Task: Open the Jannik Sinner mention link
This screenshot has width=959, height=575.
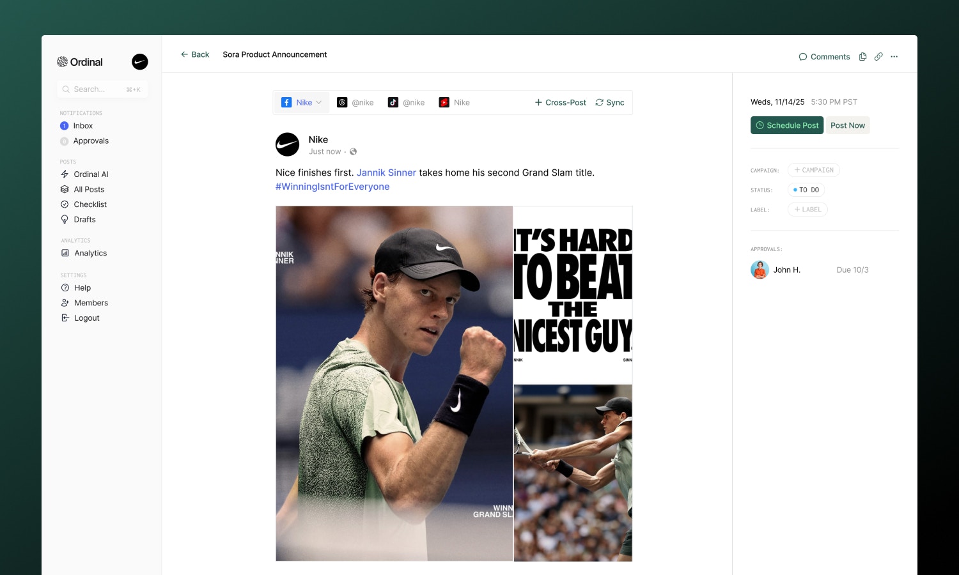Action: click(x=386, y=172)
